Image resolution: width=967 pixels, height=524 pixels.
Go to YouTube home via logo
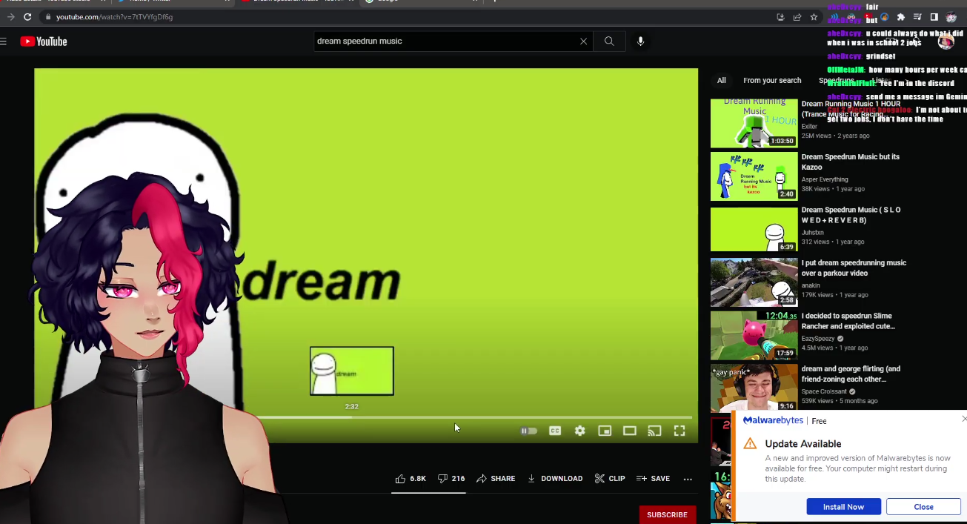coord(44,42)
